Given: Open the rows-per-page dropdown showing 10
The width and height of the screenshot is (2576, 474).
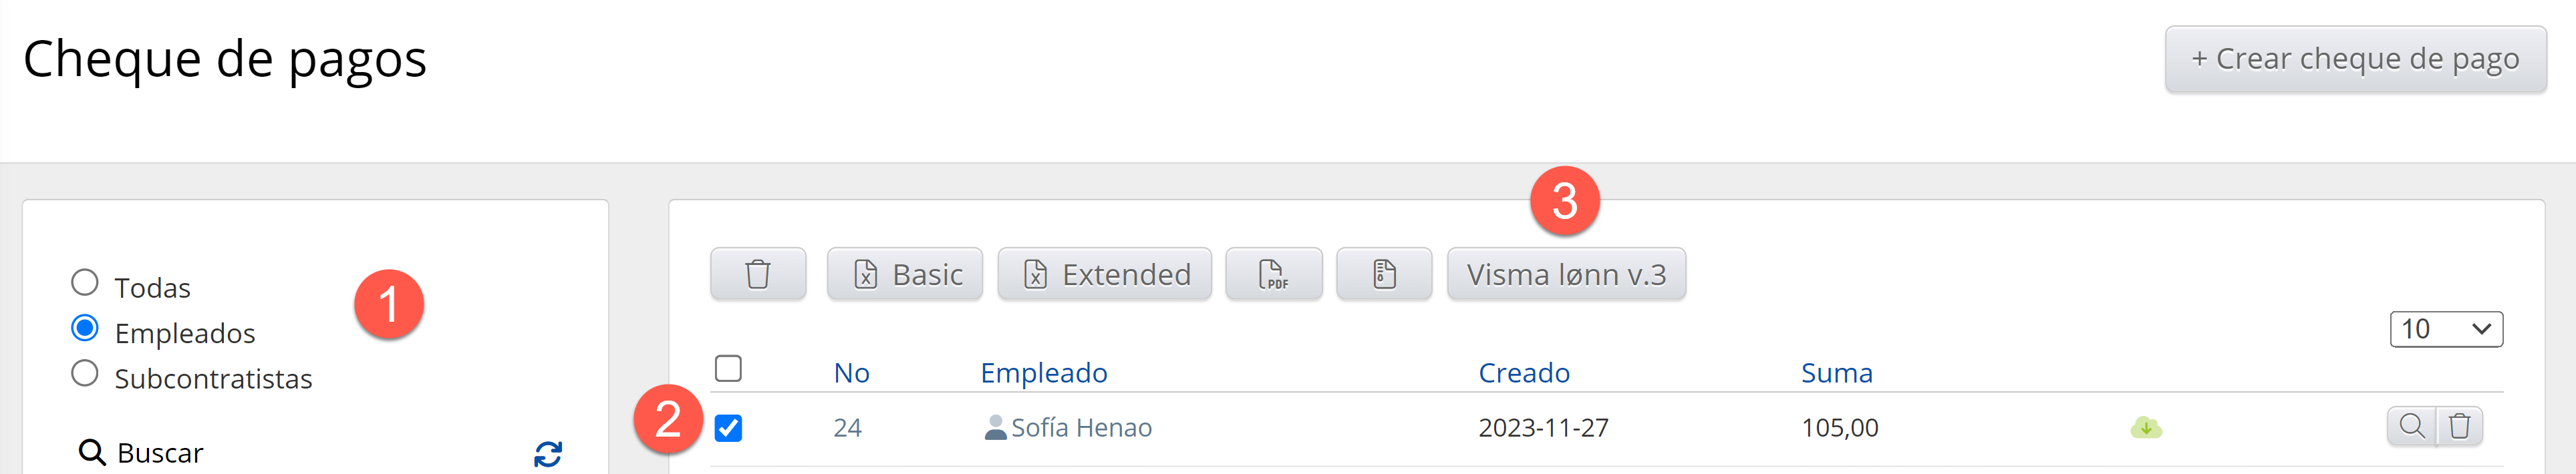Looking at the screenshot, I should pos(2445,329).
